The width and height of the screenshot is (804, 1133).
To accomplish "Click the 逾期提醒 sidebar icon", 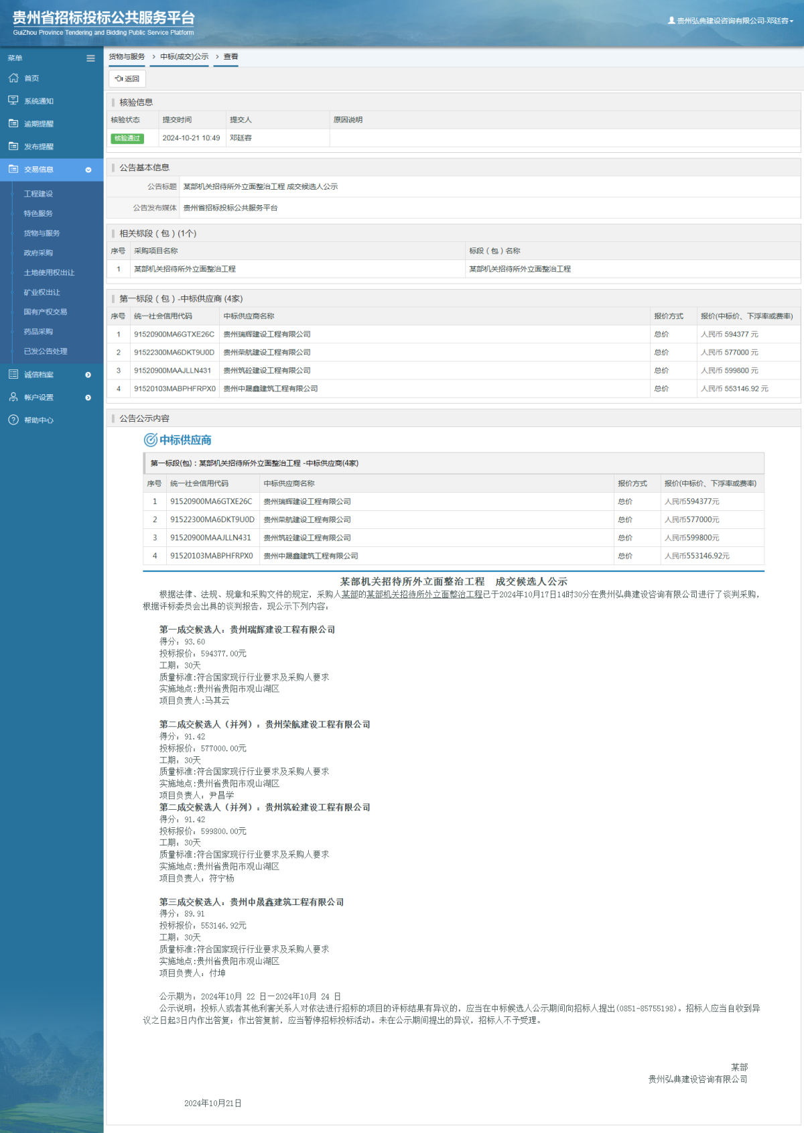I will pyautogui.click(x=13, y=123).
